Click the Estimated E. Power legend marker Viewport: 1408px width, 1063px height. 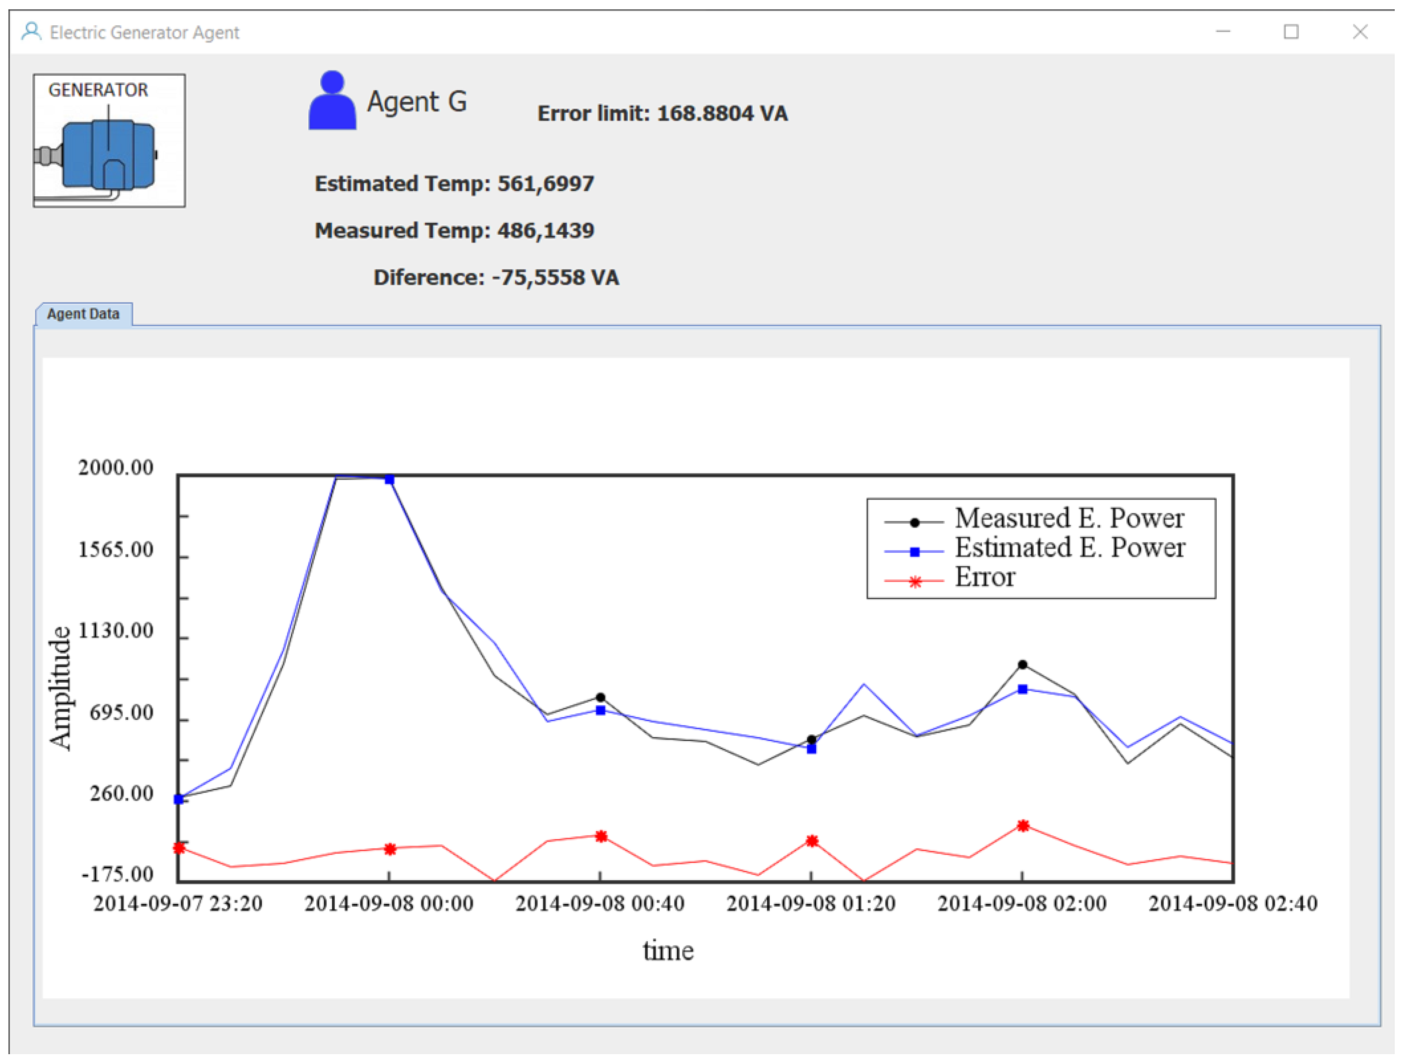point(915,552)
